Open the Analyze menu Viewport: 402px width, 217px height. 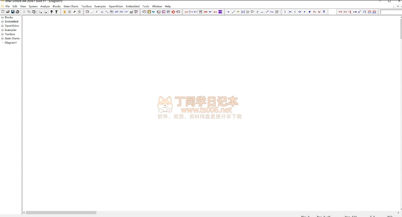click(x=45, y=6)
